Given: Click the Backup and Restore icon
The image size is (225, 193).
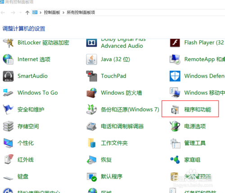Looking at the screenshot, I should (91, 110).
